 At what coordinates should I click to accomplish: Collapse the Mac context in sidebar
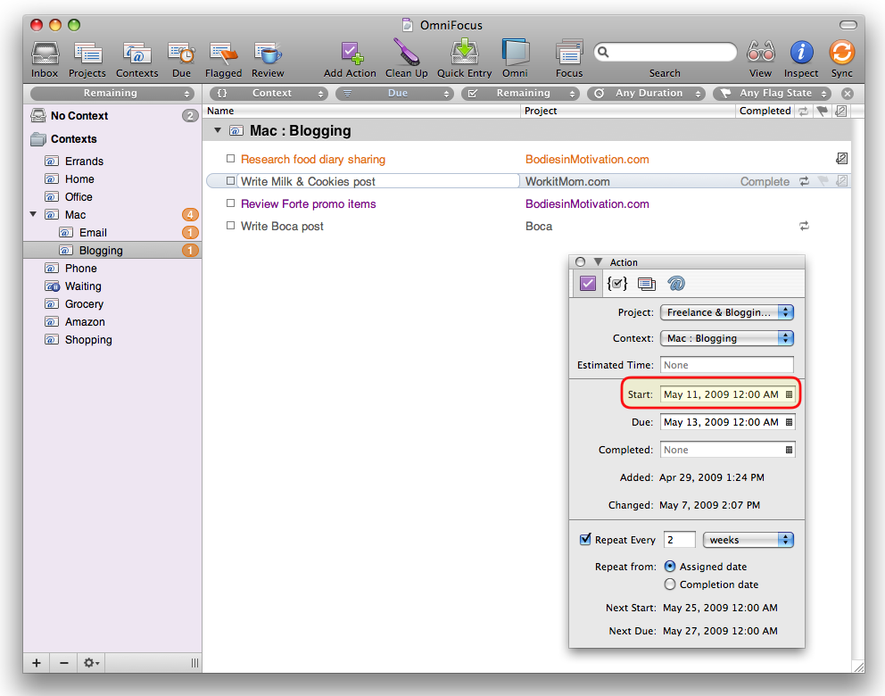point(34,215)
